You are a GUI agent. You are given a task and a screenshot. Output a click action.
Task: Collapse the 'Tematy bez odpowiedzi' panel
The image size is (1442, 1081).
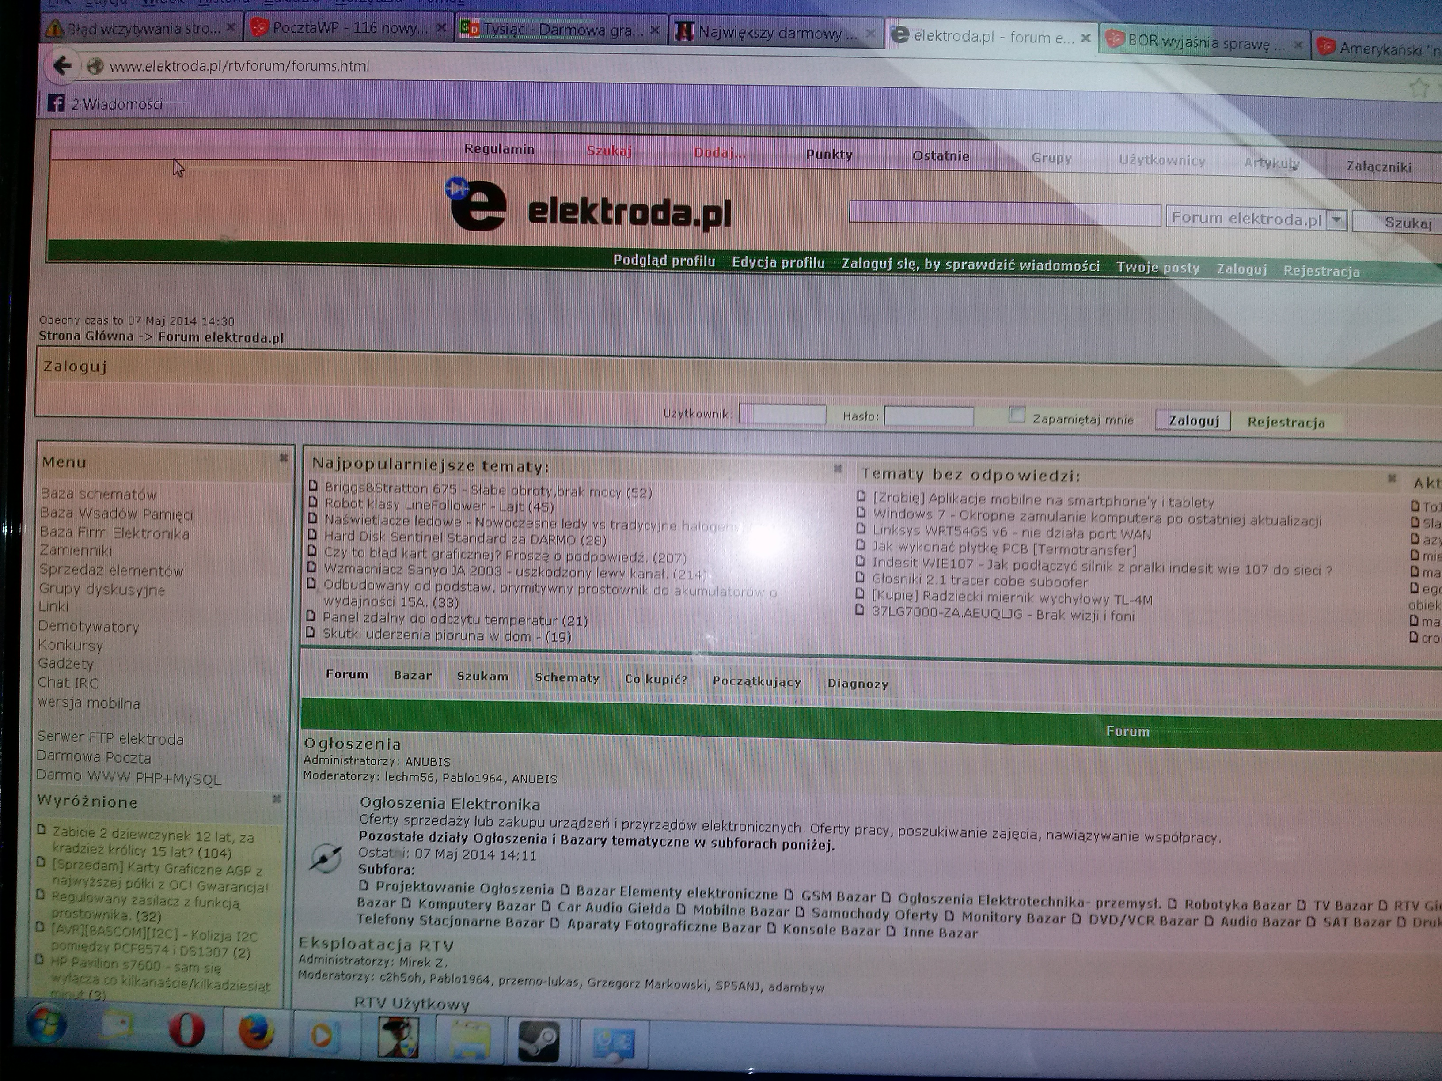pyautogui.click(x=1391, y=478)
